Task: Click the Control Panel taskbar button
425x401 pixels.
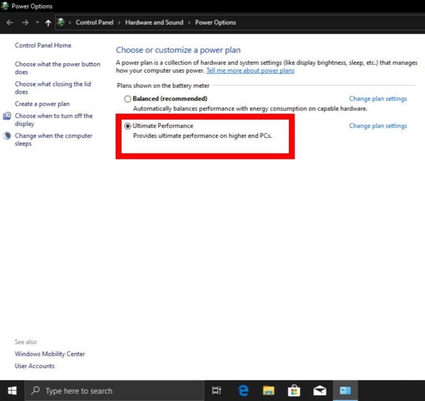Action: [x=345, y=390]
